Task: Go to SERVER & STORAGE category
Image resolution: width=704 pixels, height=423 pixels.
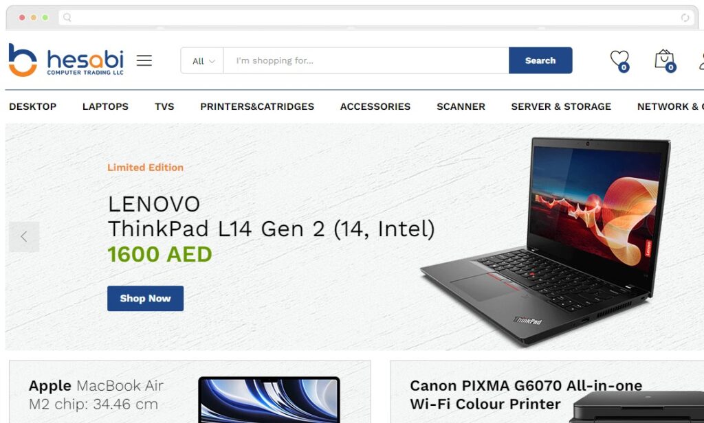Action: [x=561, y=106]
